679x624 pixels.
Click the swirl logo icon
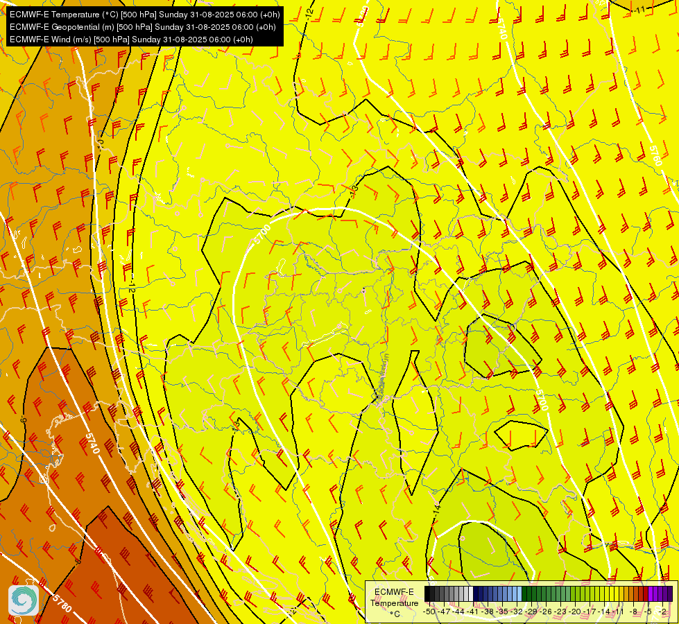click(24, 600)
